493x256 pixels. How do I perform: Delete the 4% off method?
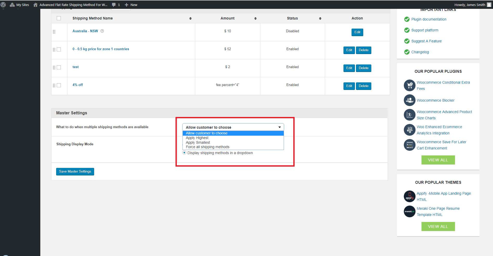pyautogui.click(x=364, y=86)
